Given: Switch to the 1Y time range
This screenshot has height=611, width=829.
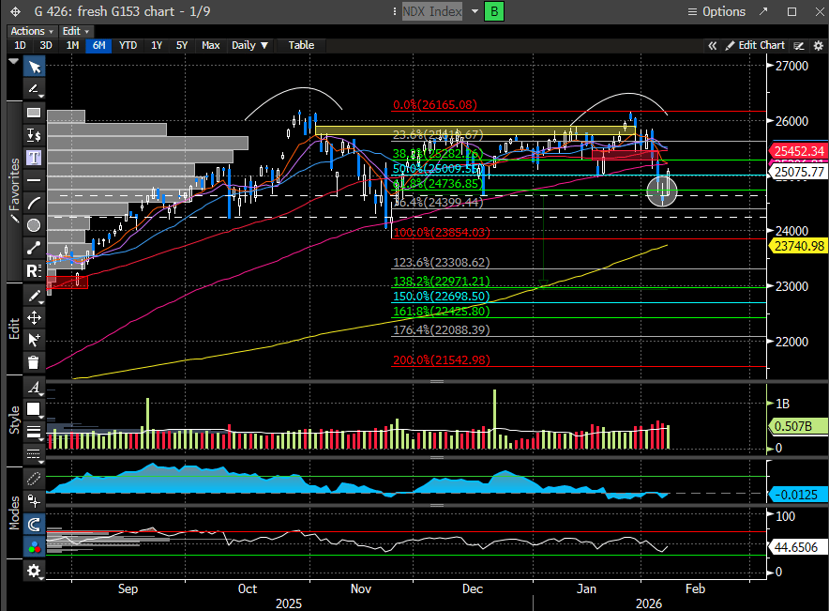Looking at the screenshot, I should coord(157,45).
